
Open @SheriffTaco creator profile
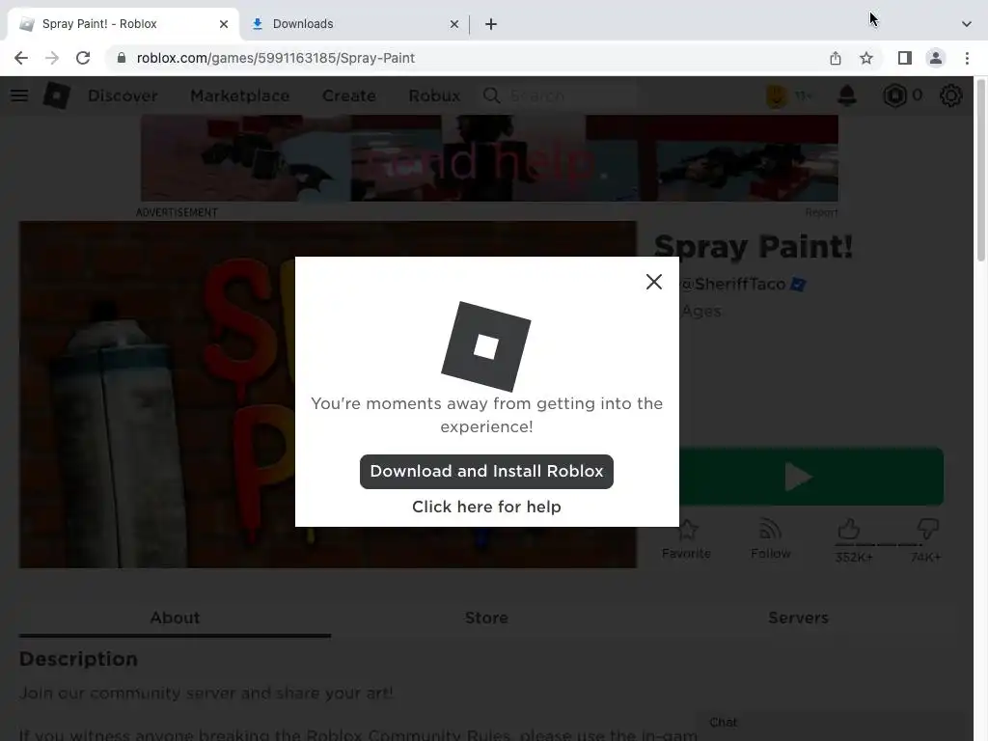pyautogui.click(x=733, y=285)
